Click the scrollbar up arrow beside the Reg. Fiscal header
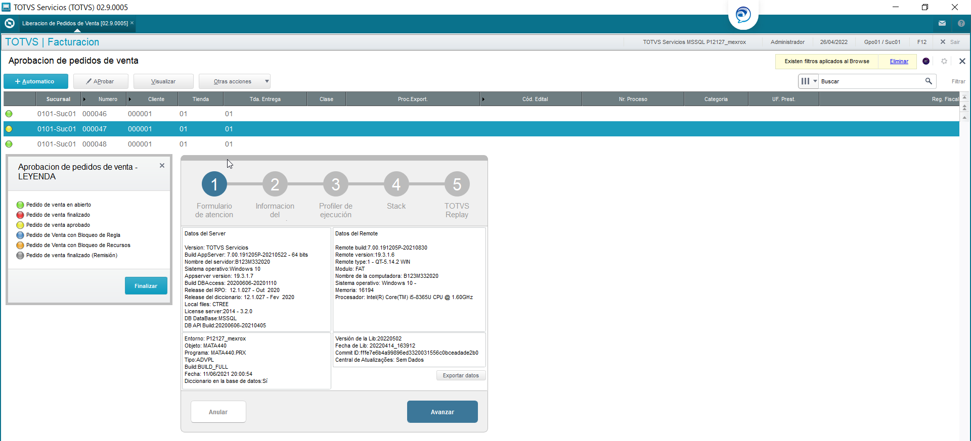Screen dimensions: 971x441 pyautogui.click(x=965, y=97)
